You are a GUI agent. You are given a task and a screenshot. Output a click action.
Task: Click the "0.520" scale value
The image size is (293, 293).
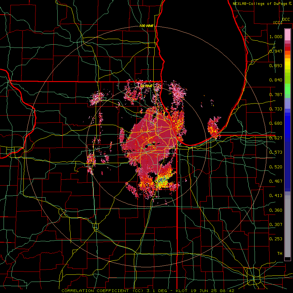[276, 167]
